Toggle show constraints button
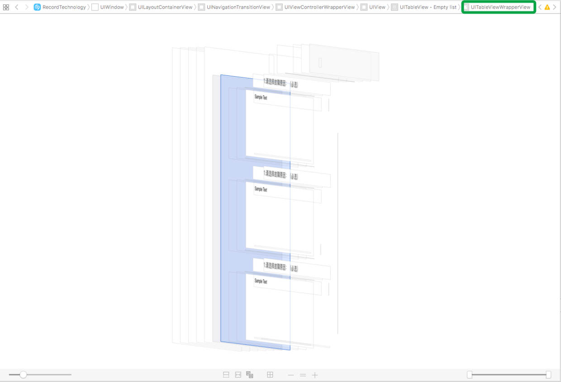The image size is (561, 382). click(x=238, y=375)
